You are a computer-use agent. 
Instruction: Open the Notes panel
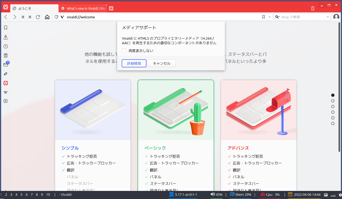(6, 56)
